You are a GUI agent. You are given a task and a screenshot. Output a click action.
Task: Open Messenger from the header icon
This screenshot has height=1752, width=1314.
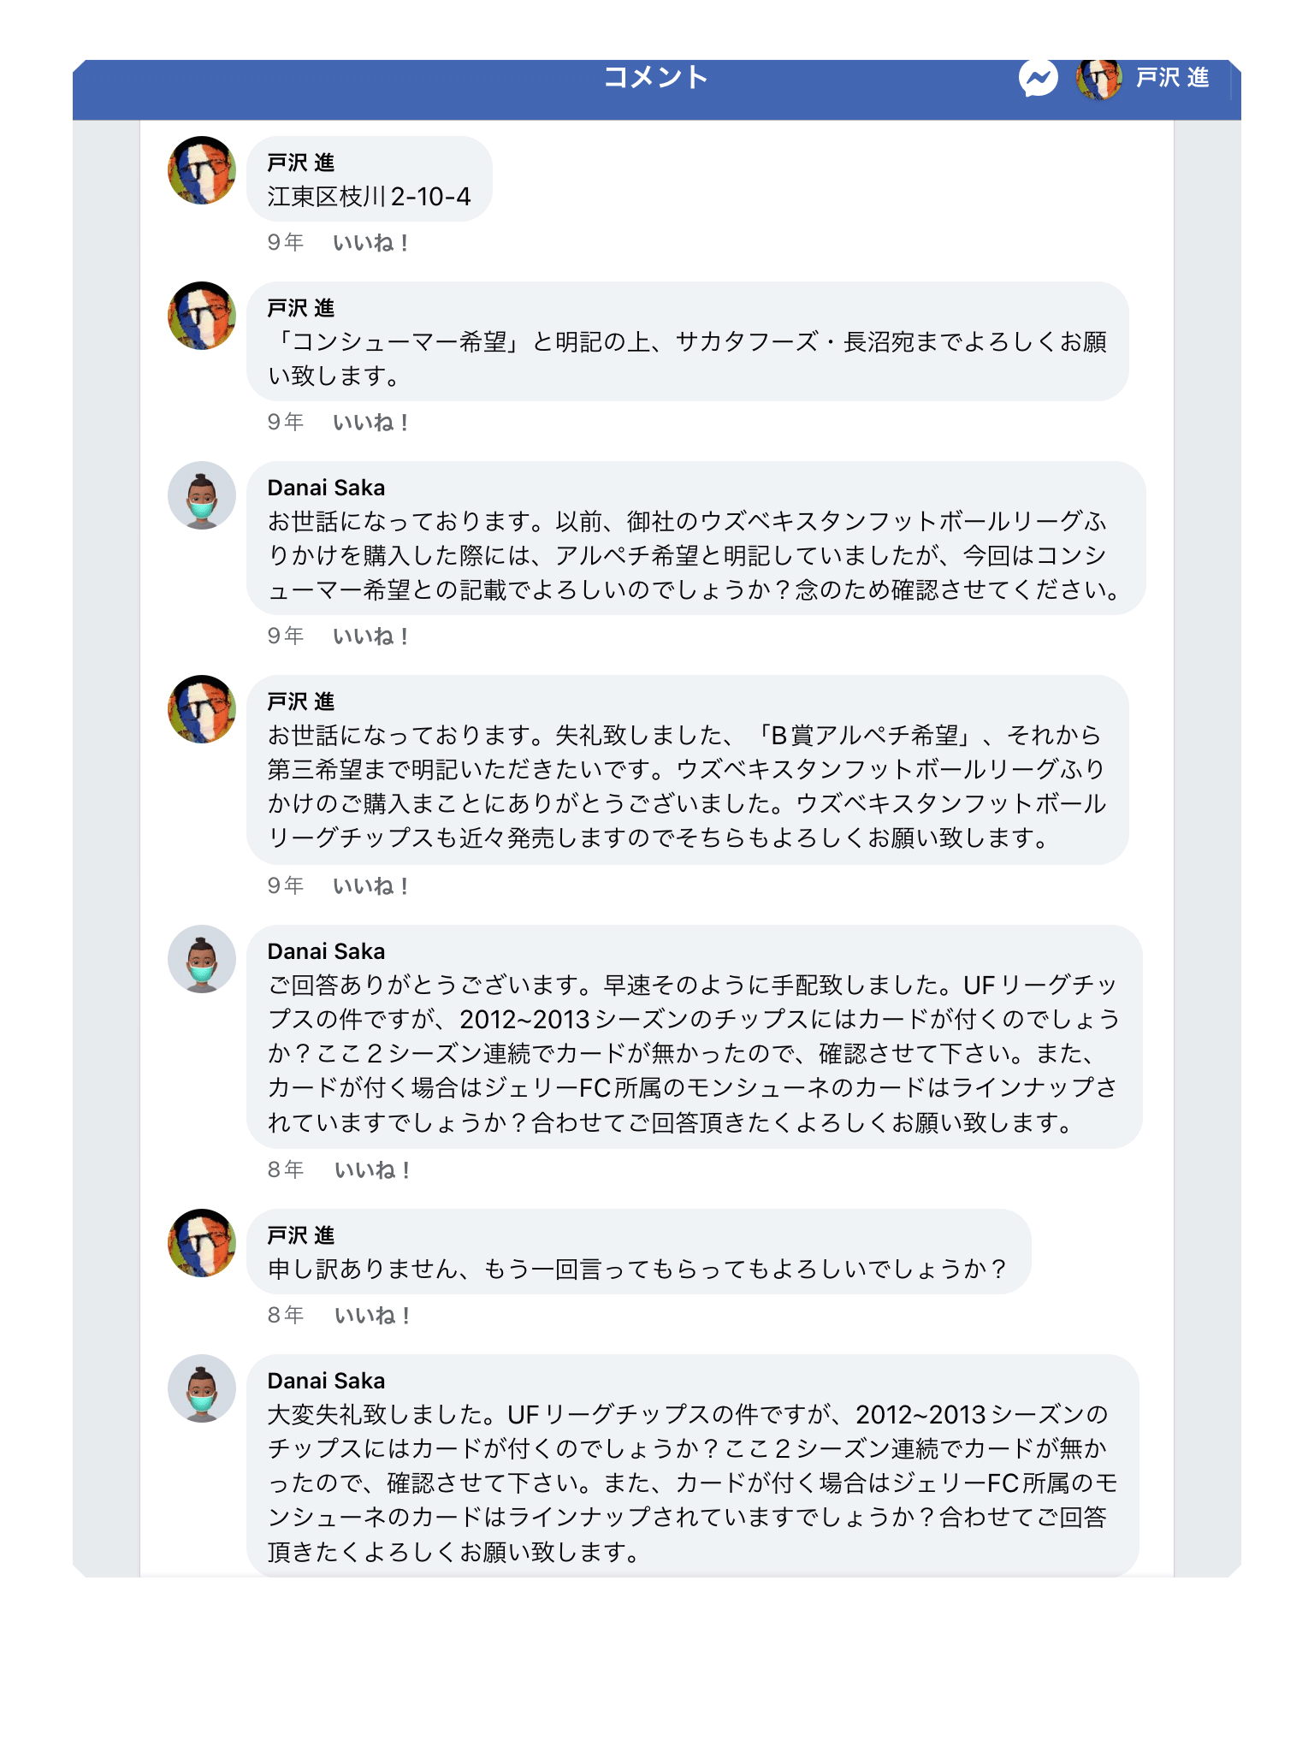pos(1038,79)
